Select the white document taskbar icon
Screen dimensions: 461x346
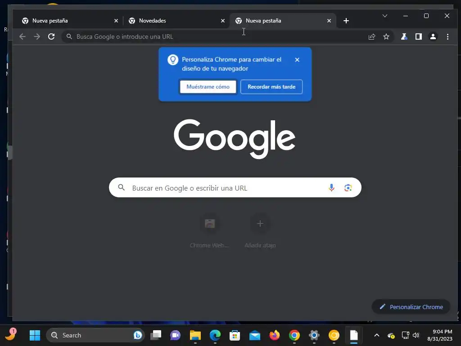[x=354, y=335]
